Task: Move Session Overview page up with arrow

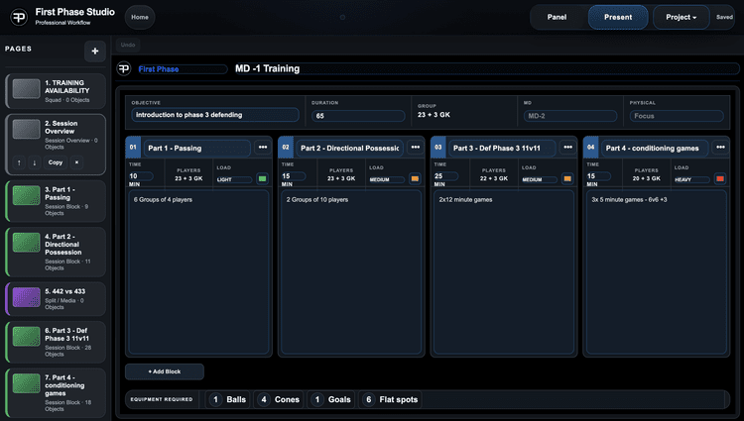Action: [x=19, y=162]
